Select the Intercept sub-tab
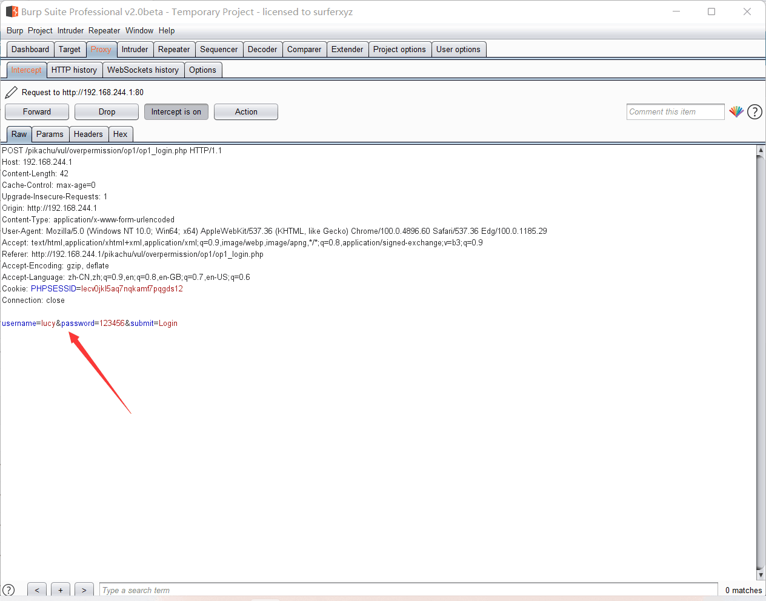766x601 pixels. click(x=26, y=70)
